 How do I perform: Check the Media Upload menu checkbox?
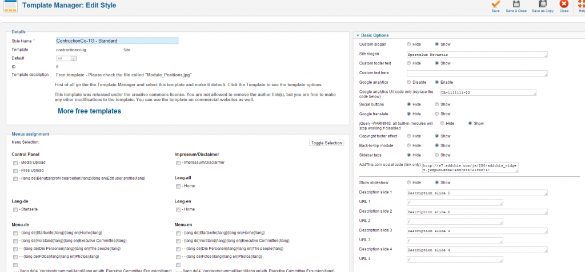[x=14, y=163]
